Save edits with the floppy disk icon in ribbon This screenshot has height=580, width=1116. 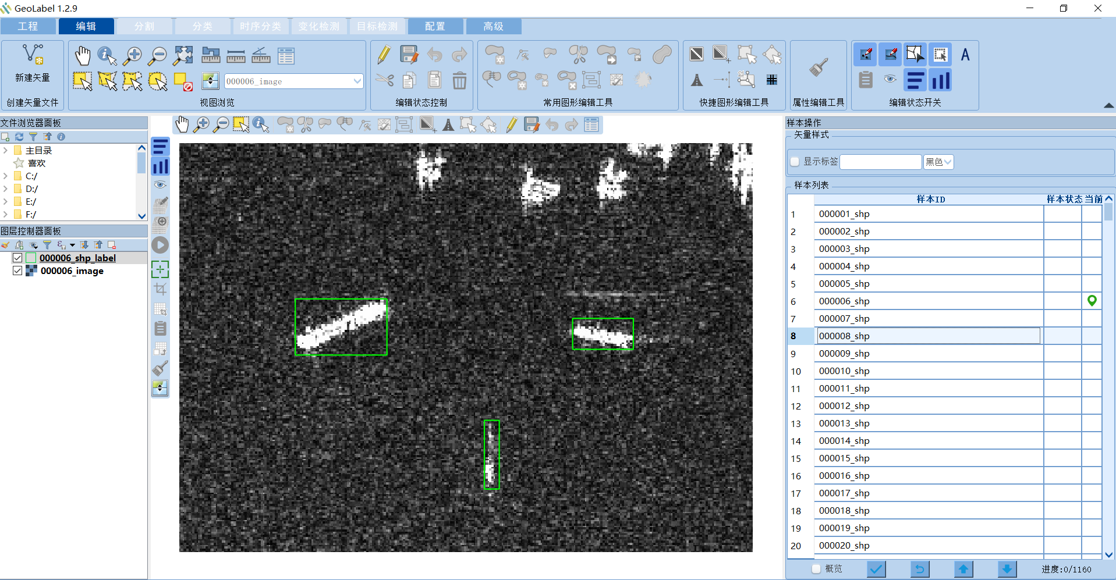(x=409, y=55)
